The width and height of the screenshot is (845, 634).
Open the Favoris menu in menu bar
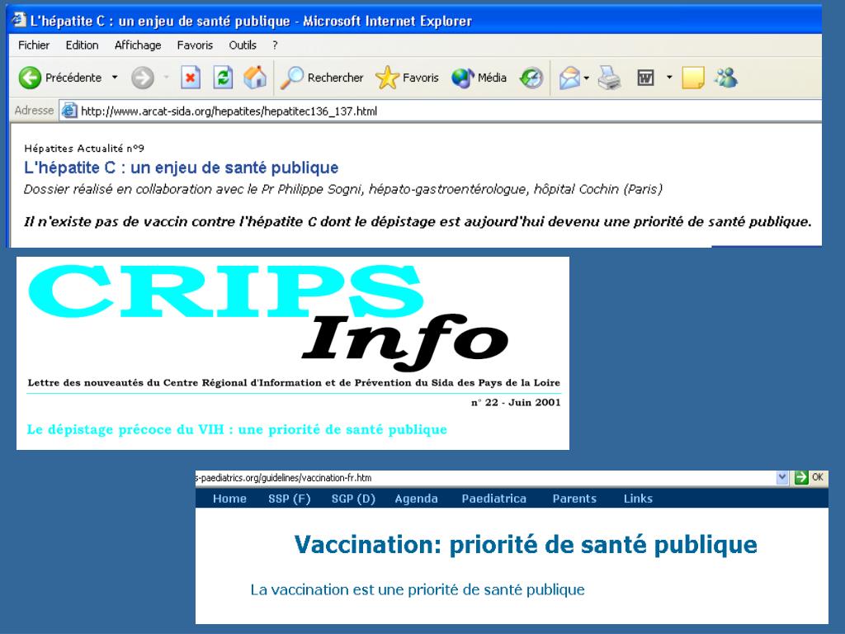coord(195,45)
